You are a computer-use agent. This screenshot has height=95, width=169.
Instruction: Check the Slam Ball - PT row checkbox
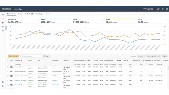pyautogui.click(x=8, y=85)
